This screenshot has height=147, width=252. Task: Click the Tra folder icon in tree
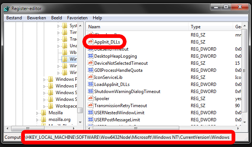click(65, 39)
